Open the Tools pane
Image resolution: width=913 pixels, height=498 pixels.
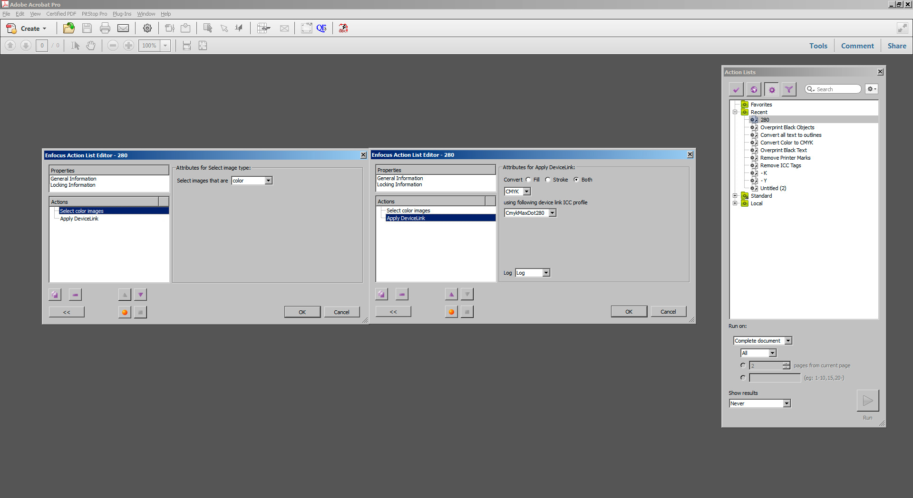(818, 46)
